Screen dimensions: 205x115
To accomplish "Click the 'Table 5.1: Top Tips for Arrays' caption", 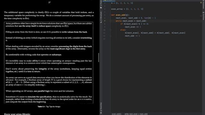I will 49,107.
